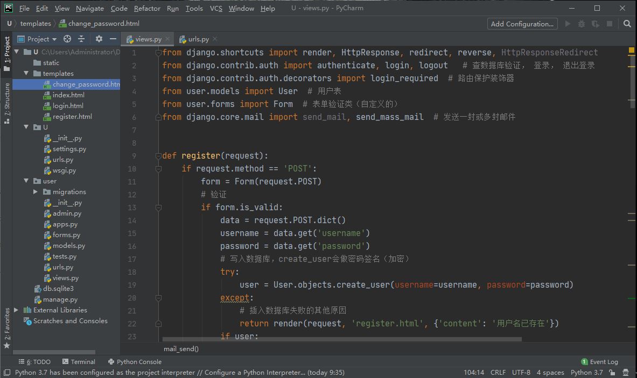Toggle fold marker at line 1 imports
The height and width of the screenshot is (378, 637).
click(158, 52)
